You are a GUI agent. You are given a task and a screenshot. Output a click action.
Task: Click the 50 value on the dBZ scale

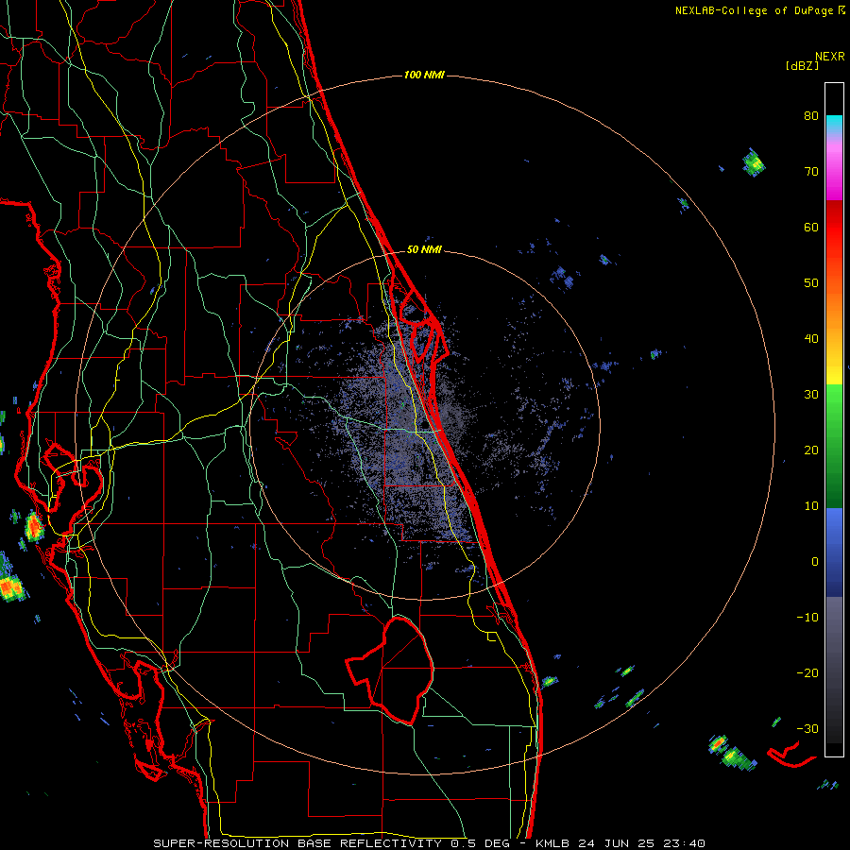click(811, 283)
